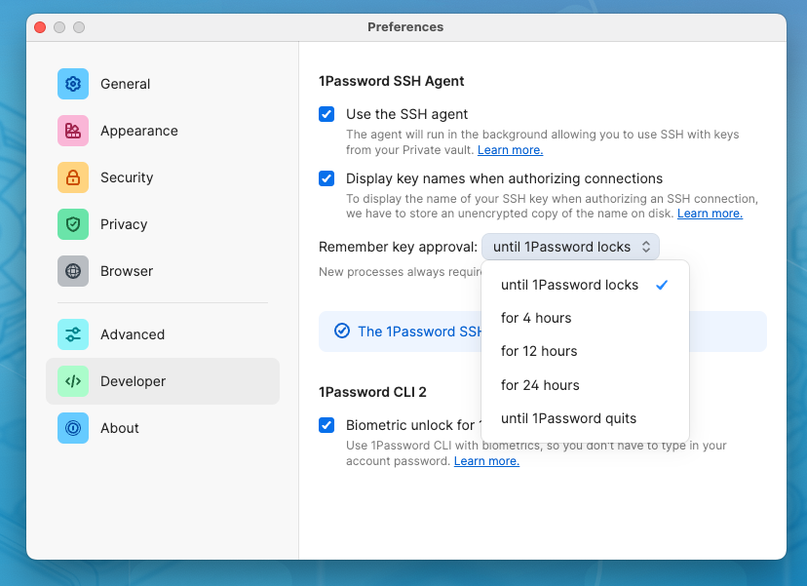Click the Developer code brackets icon
The image size is (807, 586).
(73, 381)
